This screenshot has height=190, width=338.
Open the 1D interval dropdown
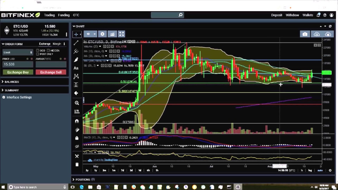91,34
